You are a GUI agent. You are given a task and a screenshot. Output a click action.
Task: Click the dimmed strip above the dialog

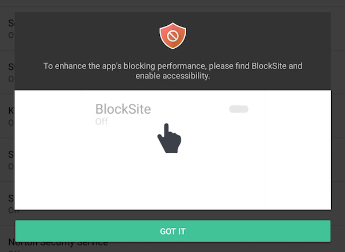click(x=172, y=5)
